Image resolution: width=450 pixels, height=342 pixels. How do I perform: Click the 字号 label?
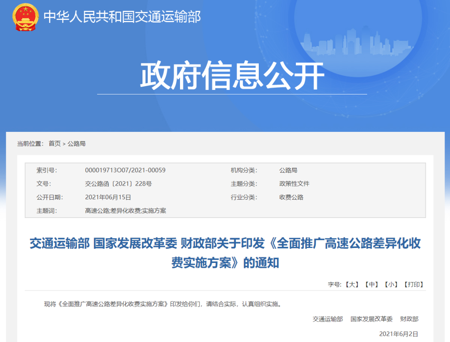tap(335, 285)
